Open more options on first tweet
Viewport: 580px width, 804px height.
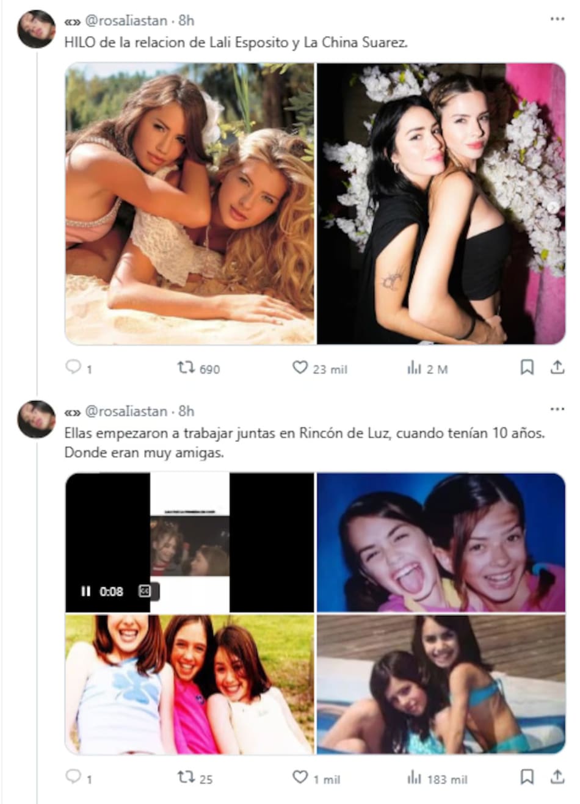point(557,20)
